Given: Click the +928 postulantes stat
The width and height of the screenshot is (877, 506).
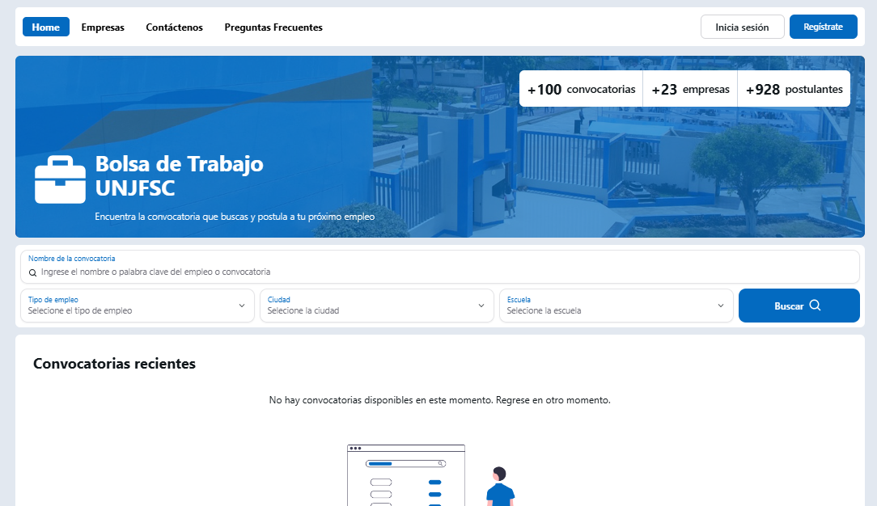Looking at the screenshot, I should click(794, 89).
